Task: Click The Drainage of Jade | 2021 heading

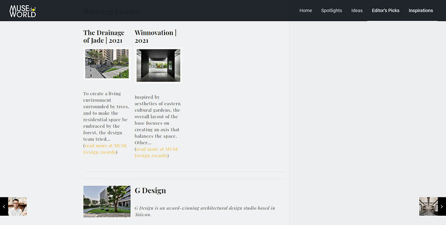Action: coord(104,37)
